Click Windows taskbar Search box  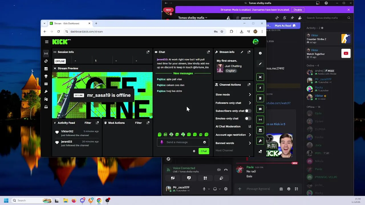[32, 200]
